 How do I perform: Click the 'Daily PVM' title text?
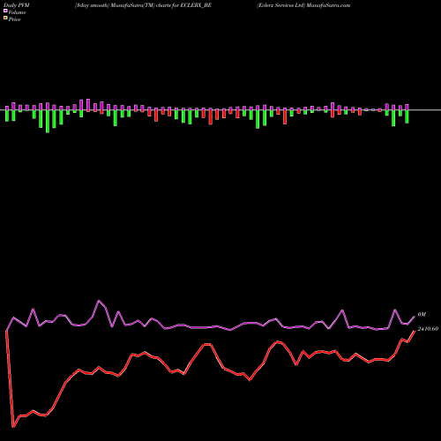(17, 5)
